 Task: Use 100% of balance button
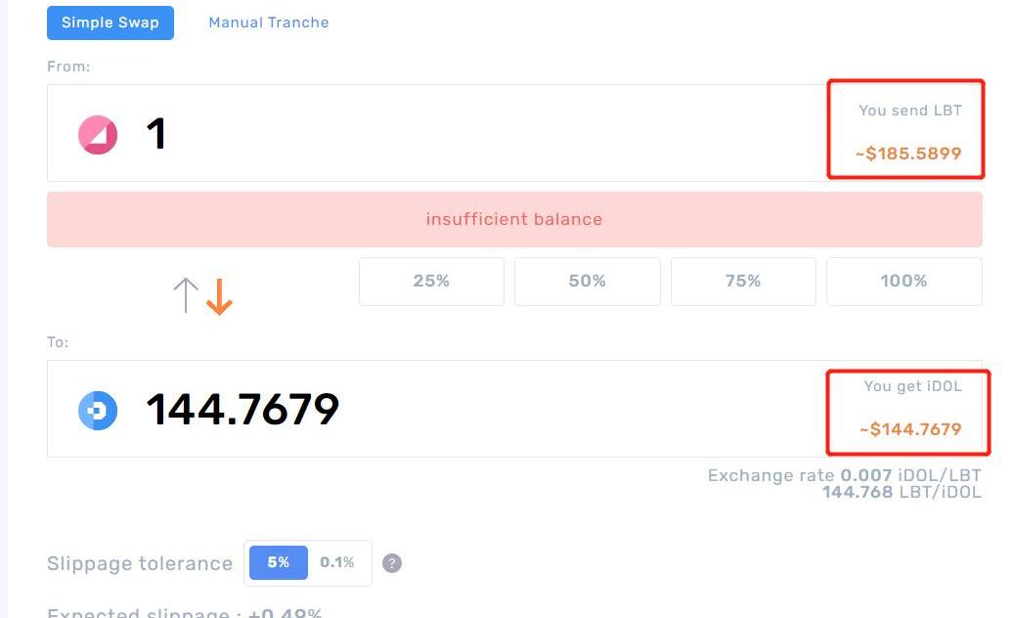coord(903,282)
